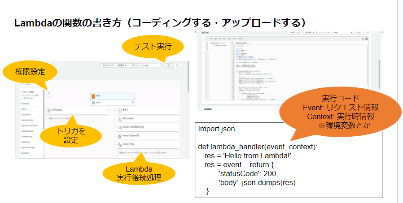This screenshot has width=403, height=203.
Task: Add DynamoDB from trigger list
Action: point(25,153)
